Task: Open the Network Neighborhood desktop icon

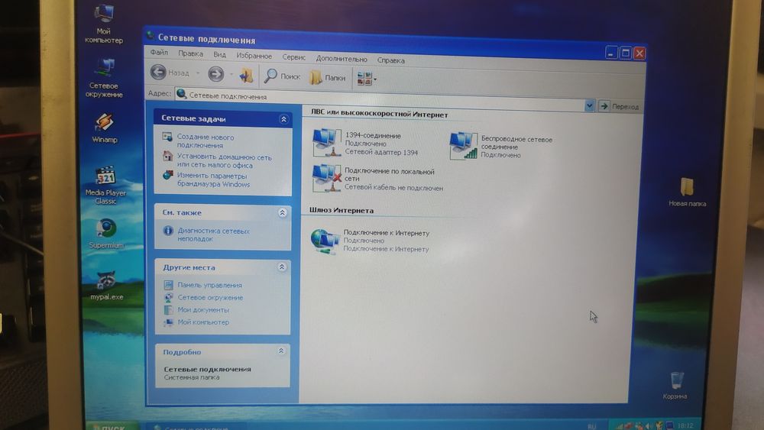Action: 104,78
